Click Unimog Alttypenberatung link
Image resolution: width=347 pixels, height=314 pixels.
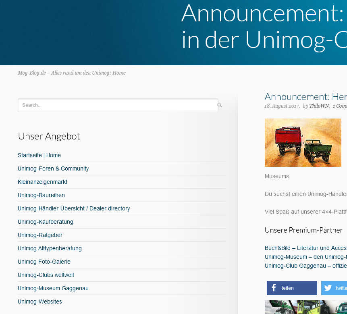[50, 248]
